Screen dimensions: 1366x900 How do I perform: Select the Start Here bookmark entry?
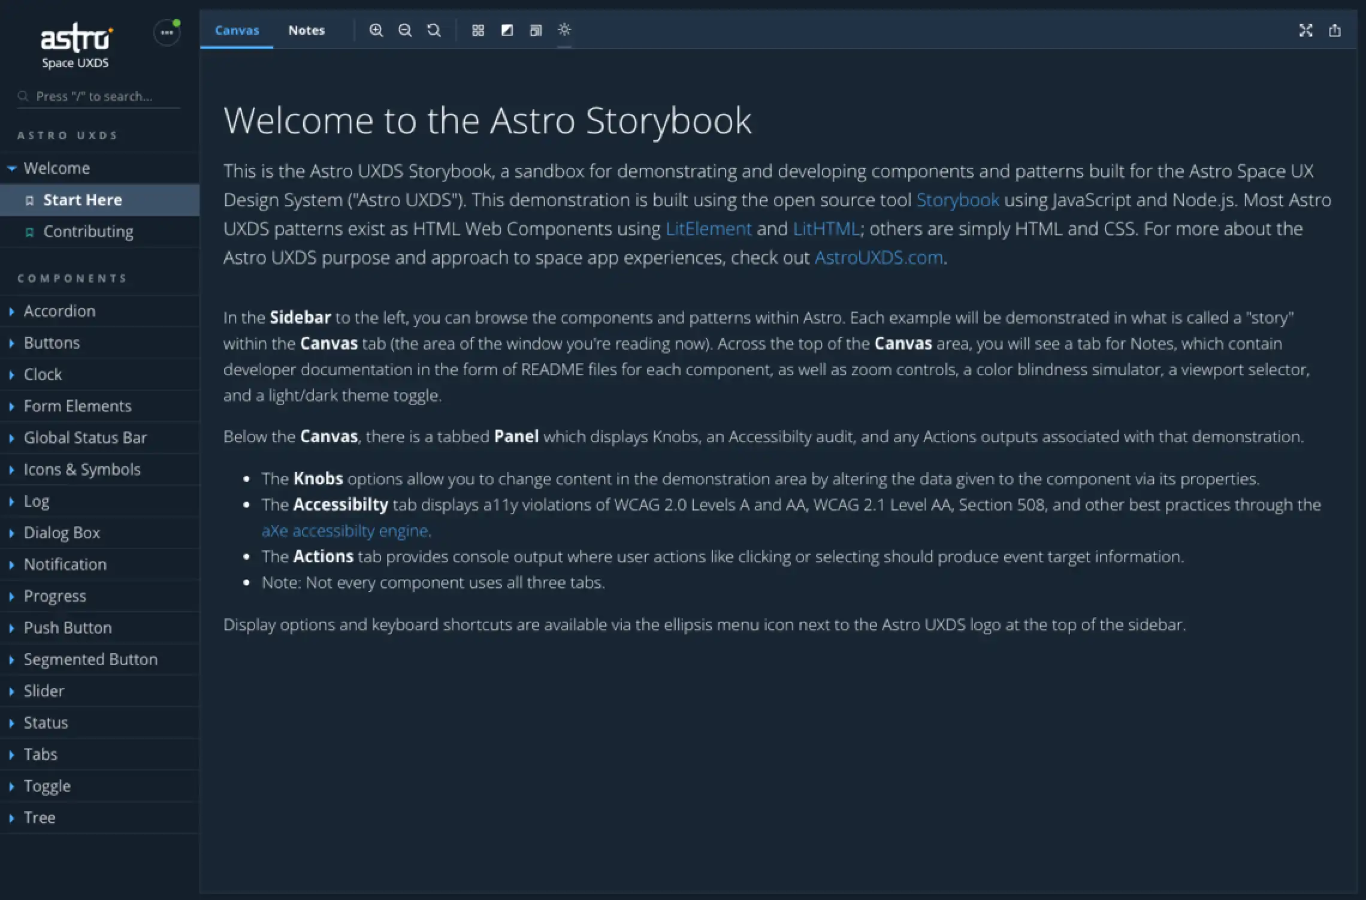[x=83, y=200]
